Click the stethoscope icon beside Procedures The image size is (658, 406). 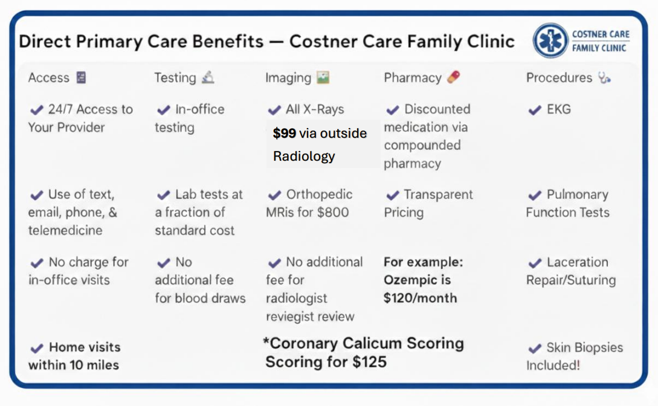(x=604, y=78)
